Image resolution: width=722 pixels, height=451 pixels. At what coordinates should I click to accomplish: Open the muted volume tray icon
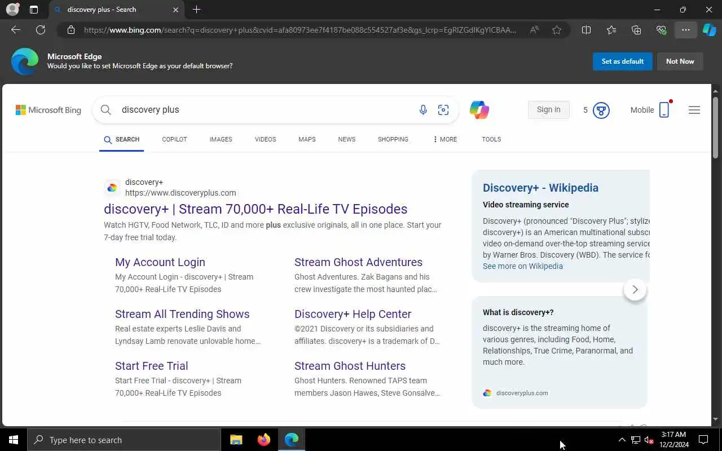649,440
